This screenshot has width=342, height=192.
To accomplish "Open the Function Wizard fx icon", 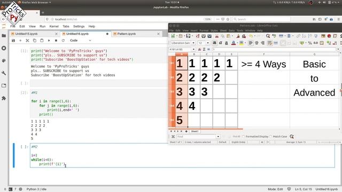I will point(199,50).
